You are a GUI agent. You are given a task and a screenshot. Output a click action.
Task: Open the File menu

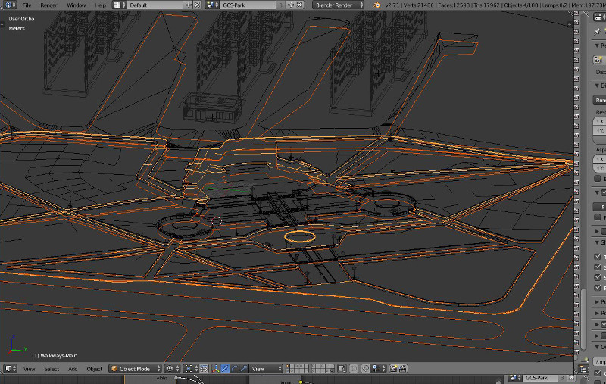click(x=27, y=5)
